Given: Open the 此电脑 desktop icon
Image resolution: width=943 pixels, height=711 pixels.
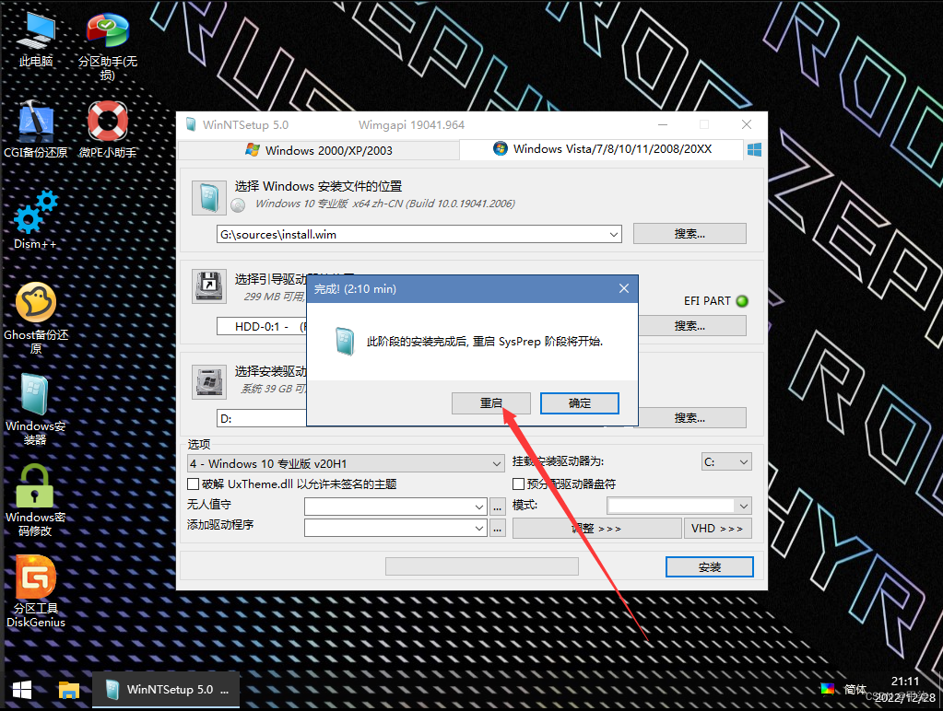Looking at the screenshot, I should [x=35, y=39].
